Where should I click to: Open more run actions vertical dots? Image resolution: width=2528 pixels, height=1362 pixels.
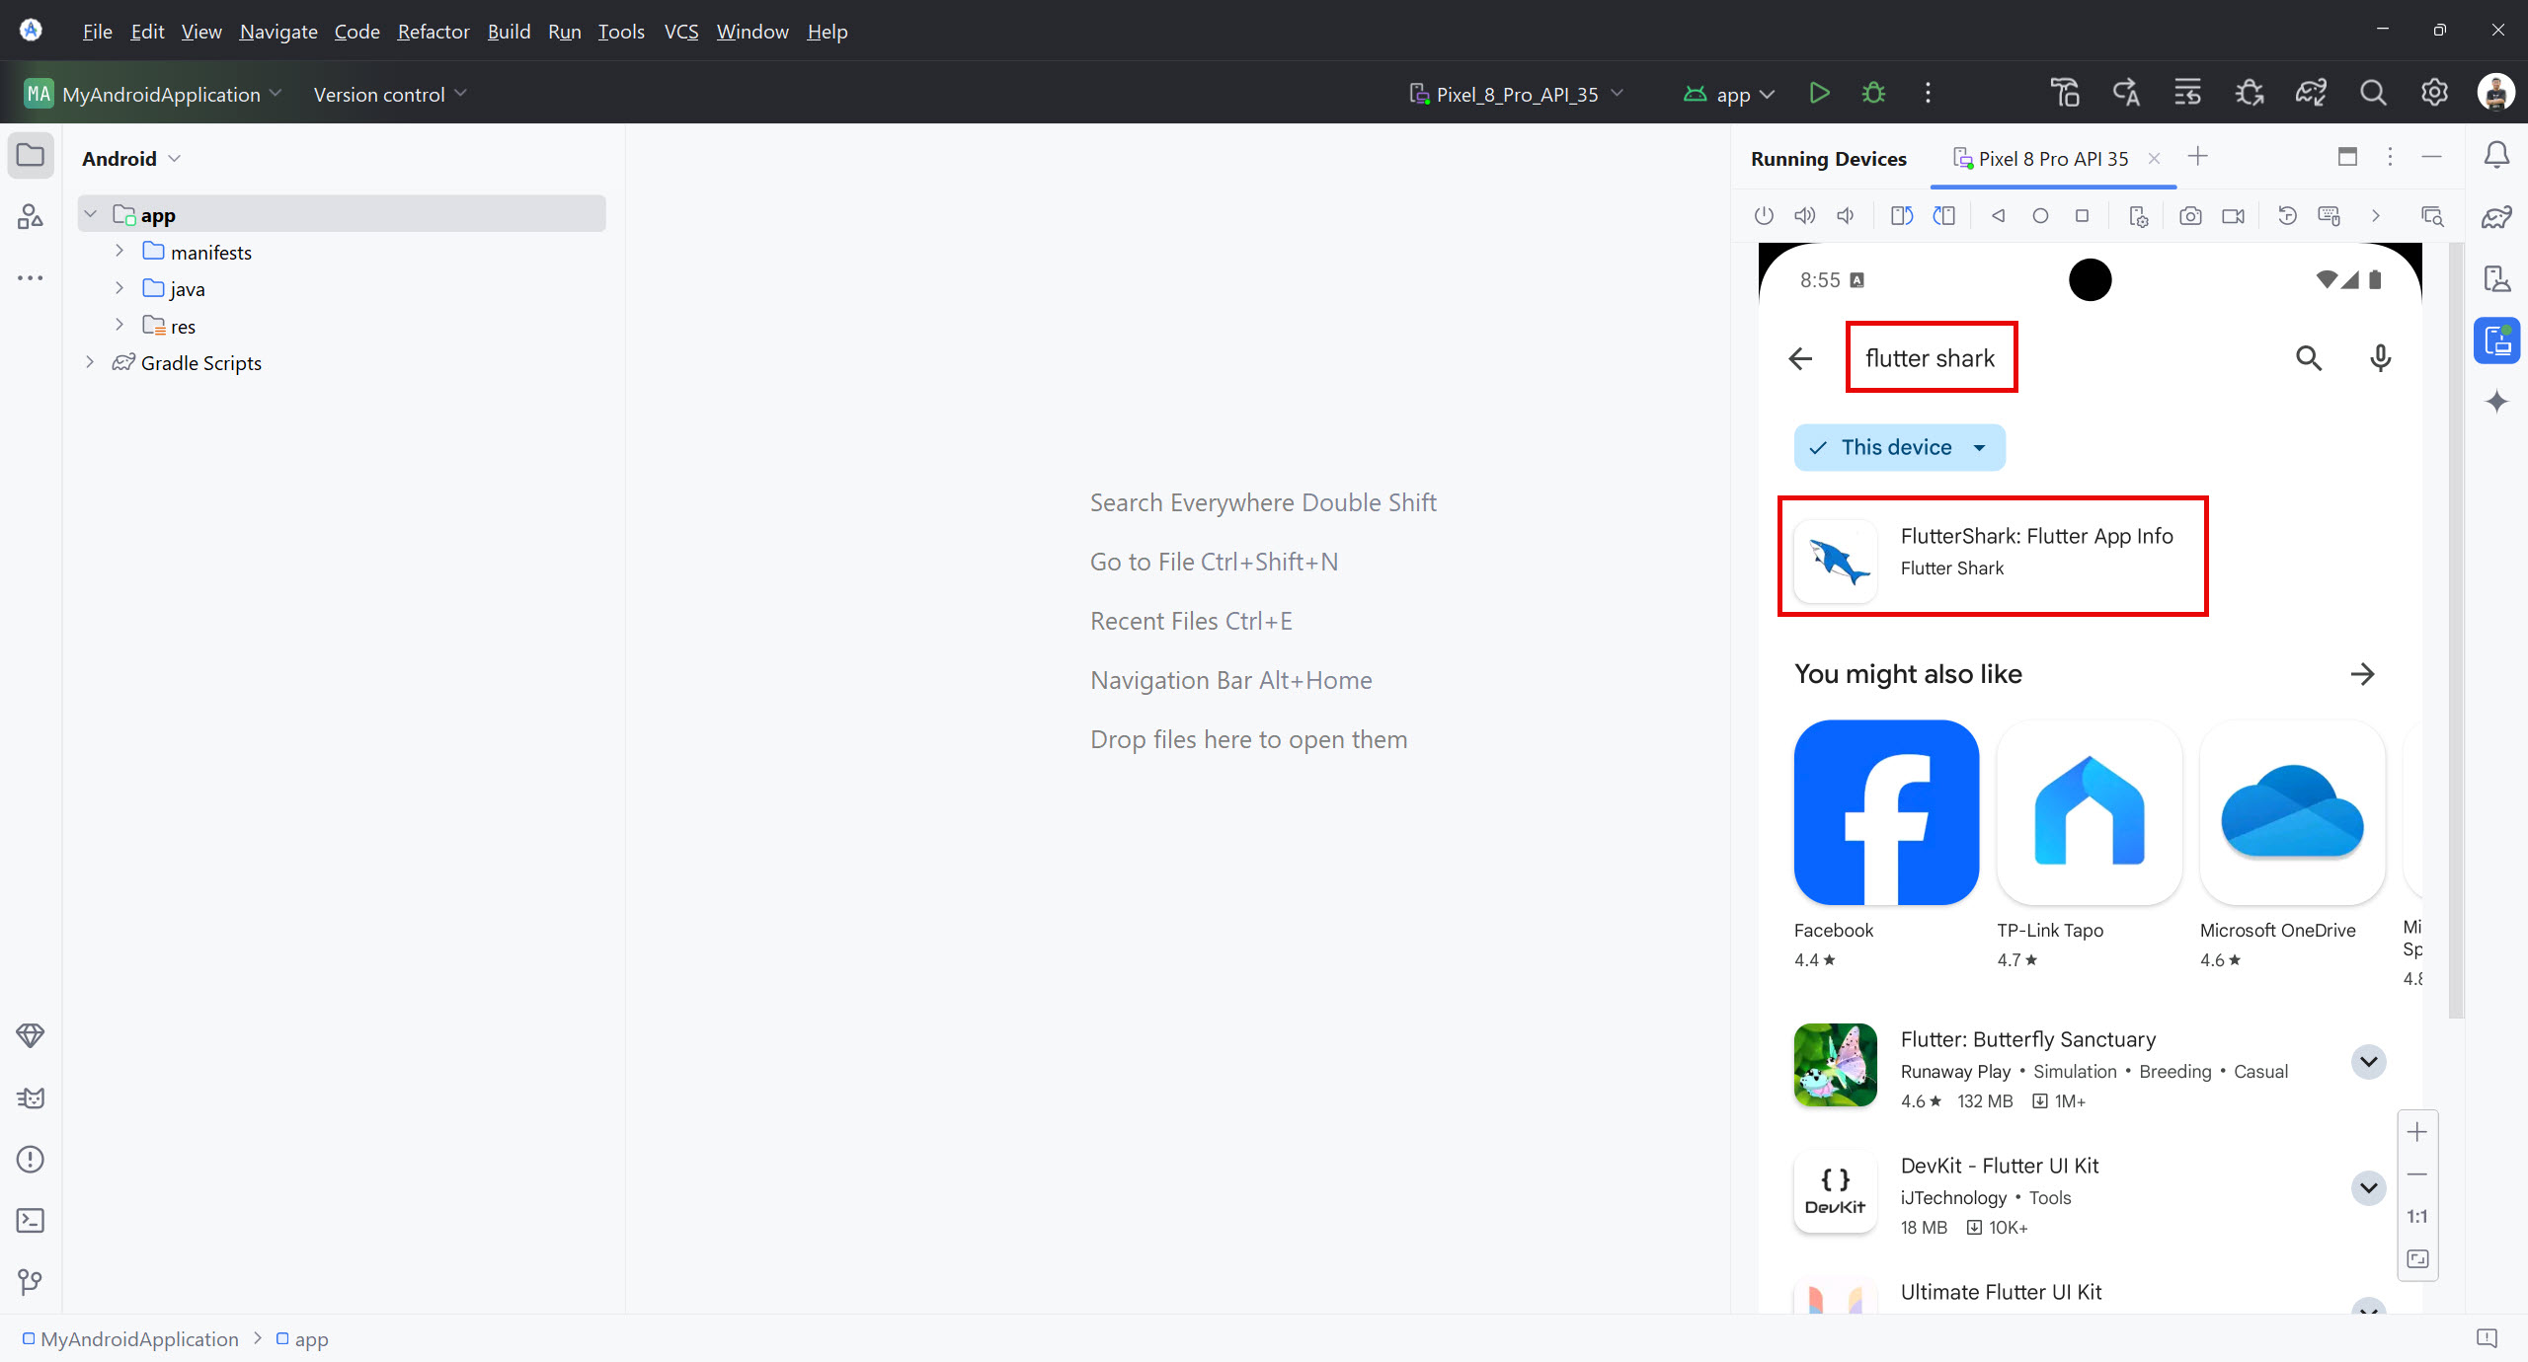1928,93
